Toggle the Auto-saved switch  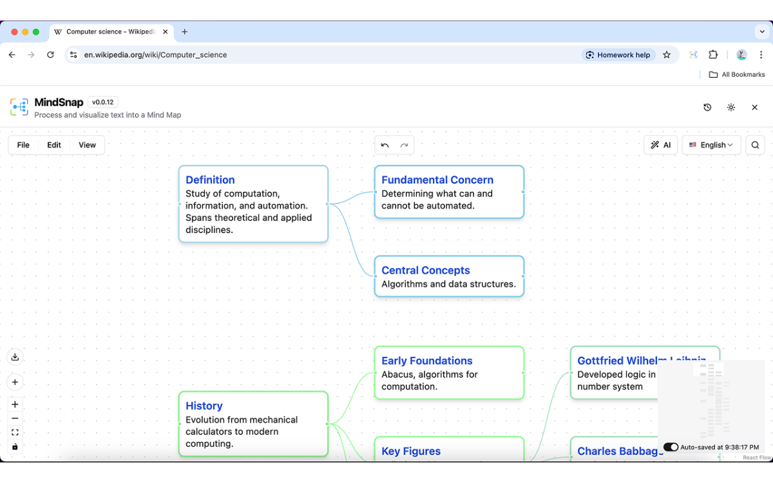(671, 446)
